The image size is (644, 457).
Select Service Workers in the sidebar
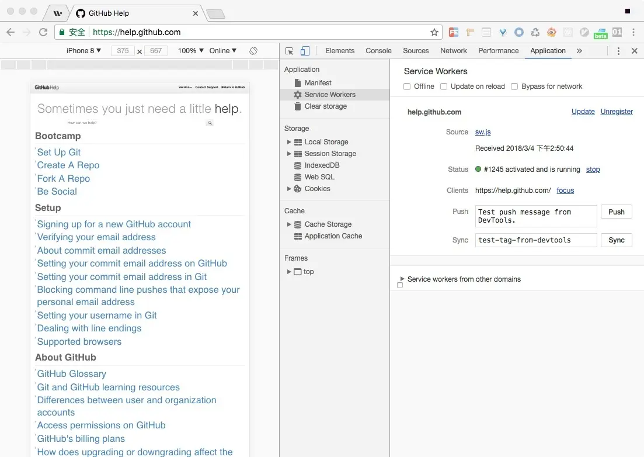point(335,95)
